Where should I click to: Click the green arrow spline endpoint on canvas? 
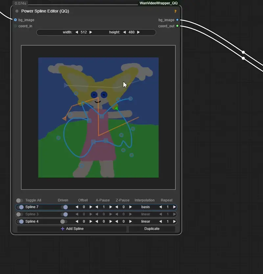pyautogui.click(x=116, y=108)
